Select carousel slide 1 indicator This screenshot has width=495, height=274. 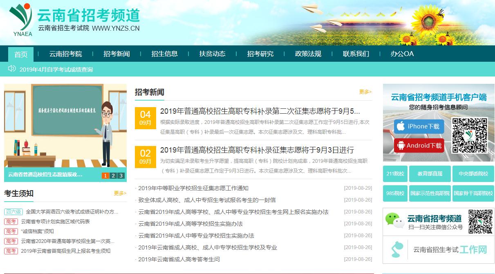click(x=105, y=175)
